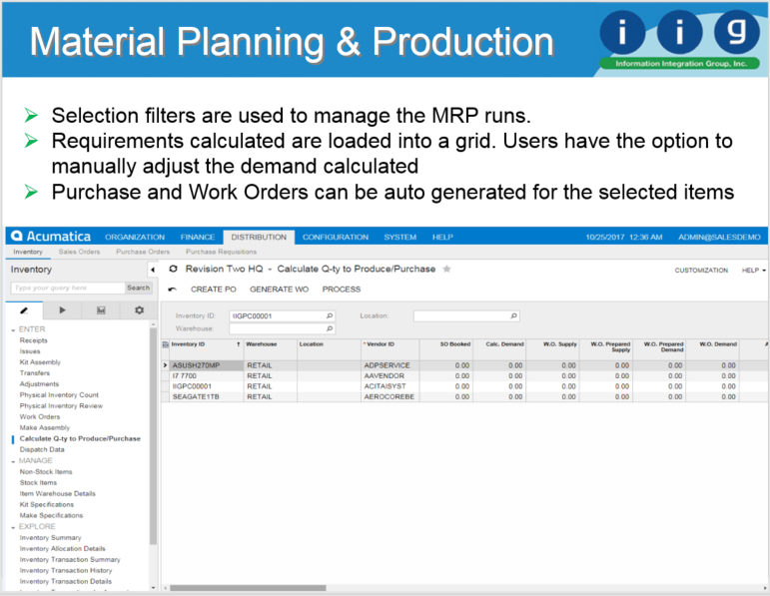
Task: Open the ORGANIZATION menu
Action: tap(135, 238)
